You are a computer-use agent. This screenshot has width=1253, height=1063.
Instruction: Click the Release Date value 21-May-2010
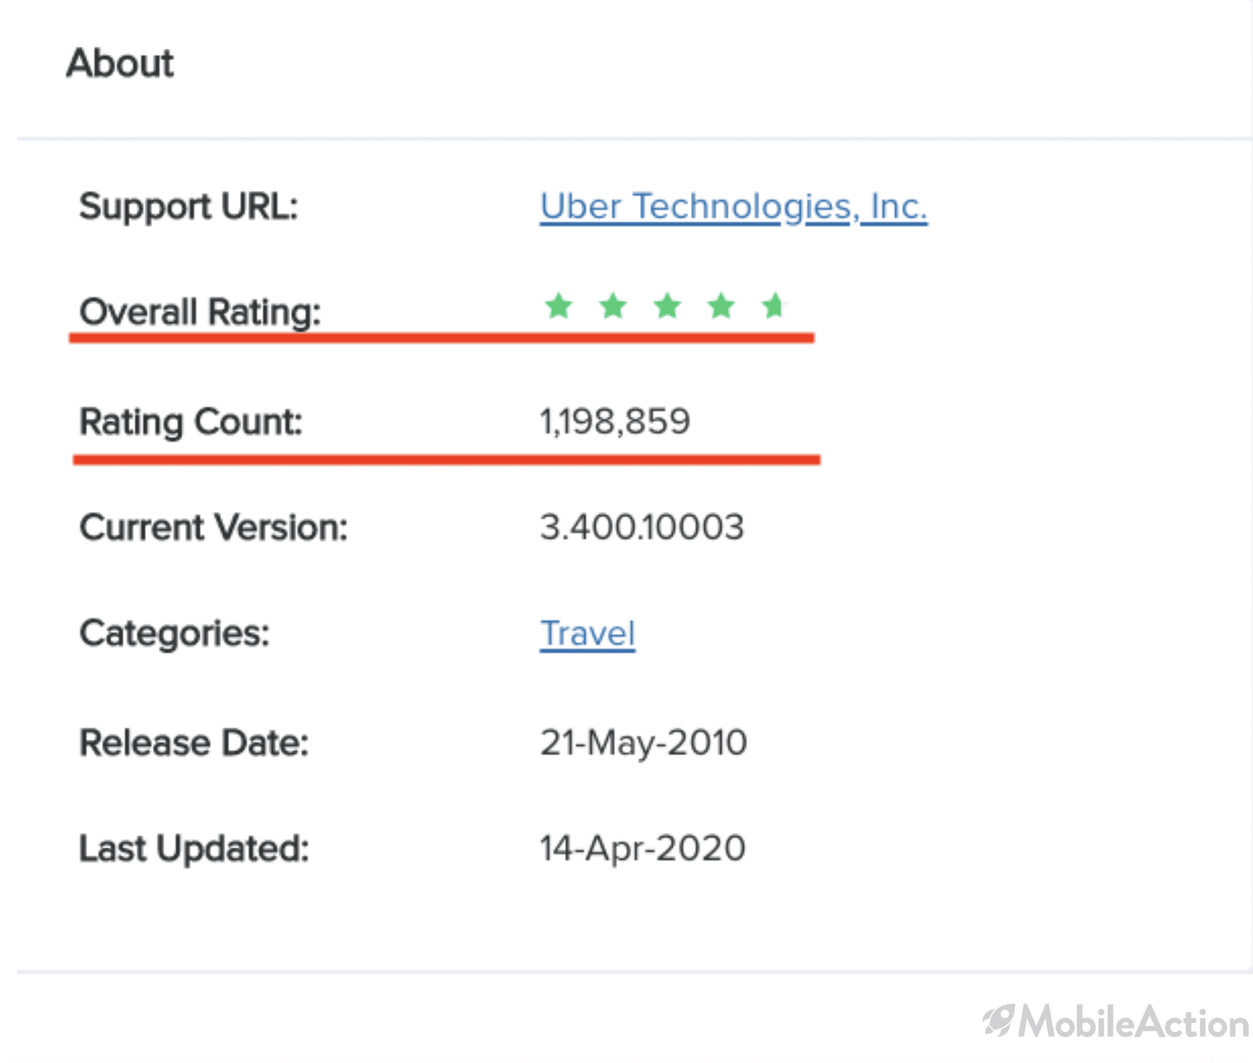tap(643, 742)
